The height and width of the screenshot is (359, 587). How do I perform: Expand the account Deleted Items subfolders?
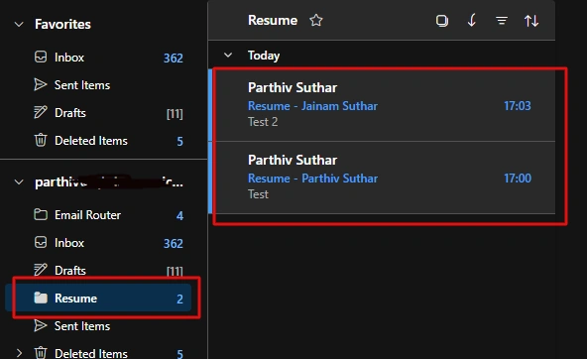tap(19, 353)
